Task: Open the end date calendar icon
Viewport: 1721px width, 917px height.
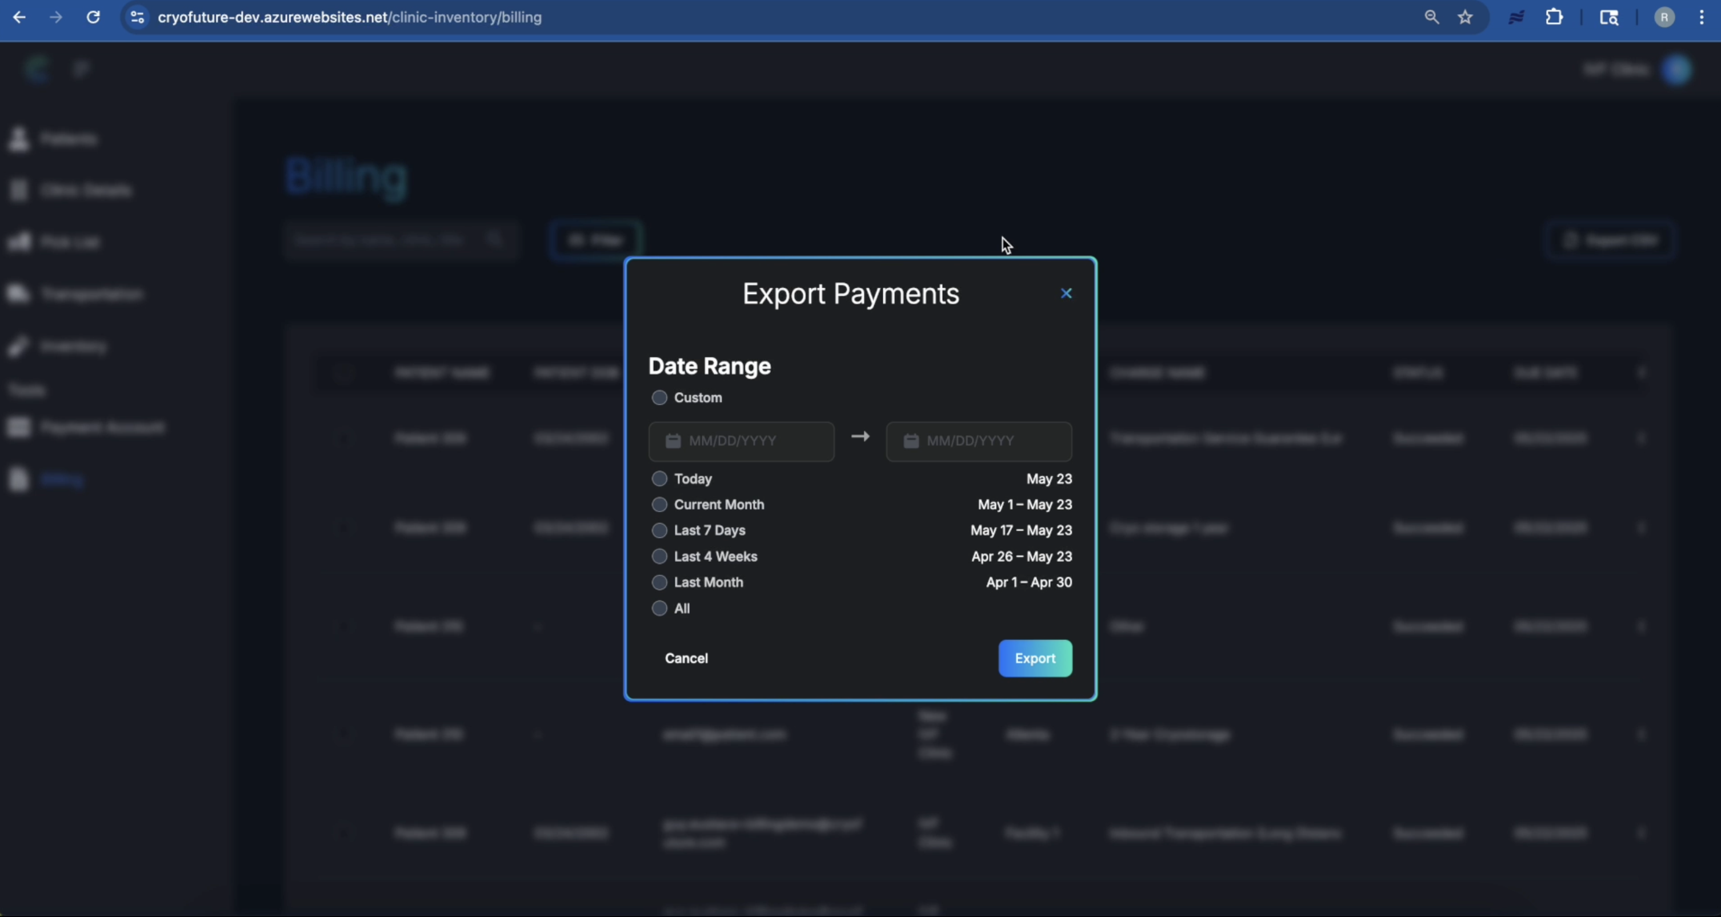Action: coord(911,441)
